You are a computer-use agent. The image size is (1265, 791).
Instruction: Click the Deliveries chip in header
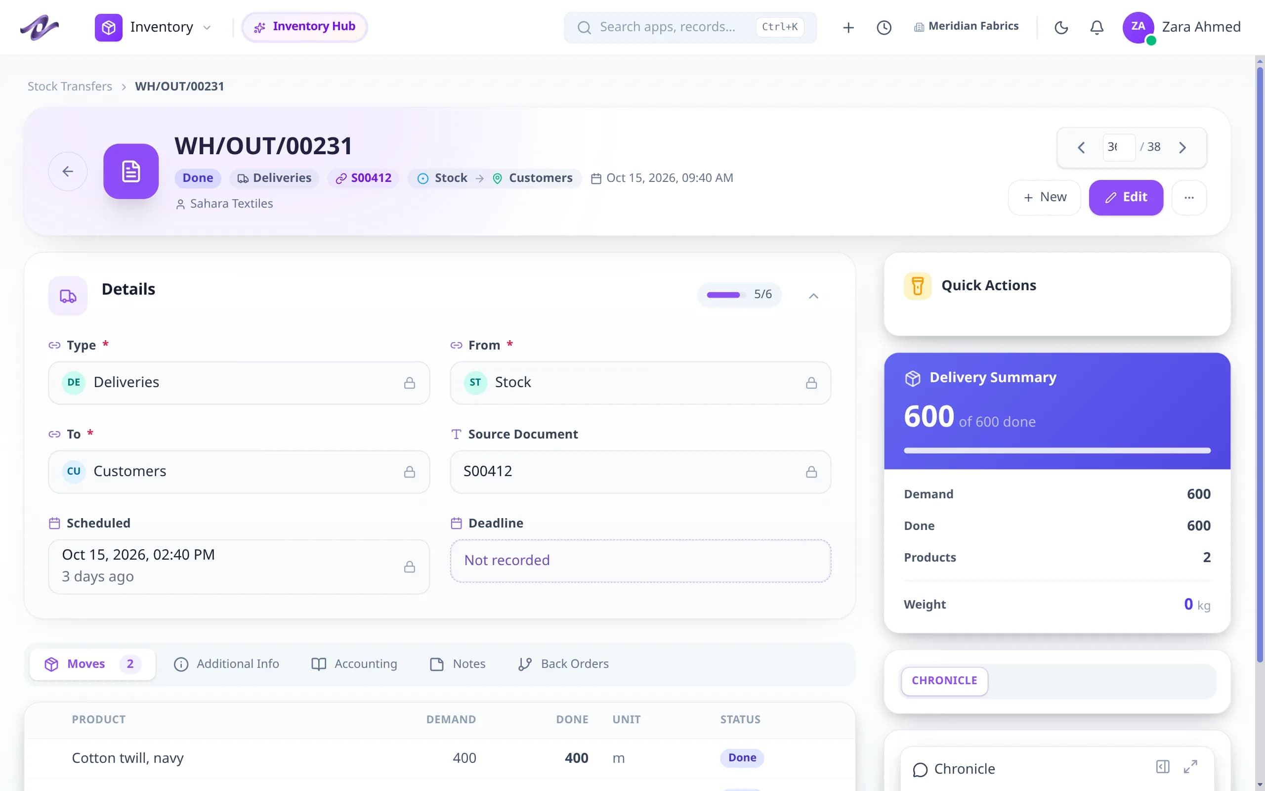point(274,178)
